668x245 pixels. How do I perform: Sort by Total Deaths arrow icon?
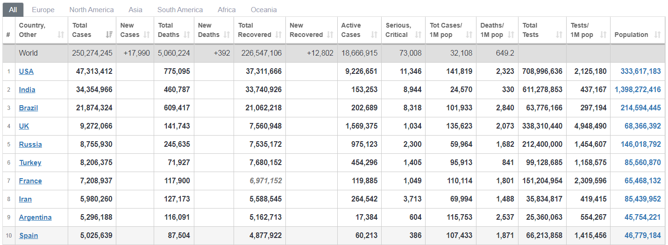pos(187,35)
